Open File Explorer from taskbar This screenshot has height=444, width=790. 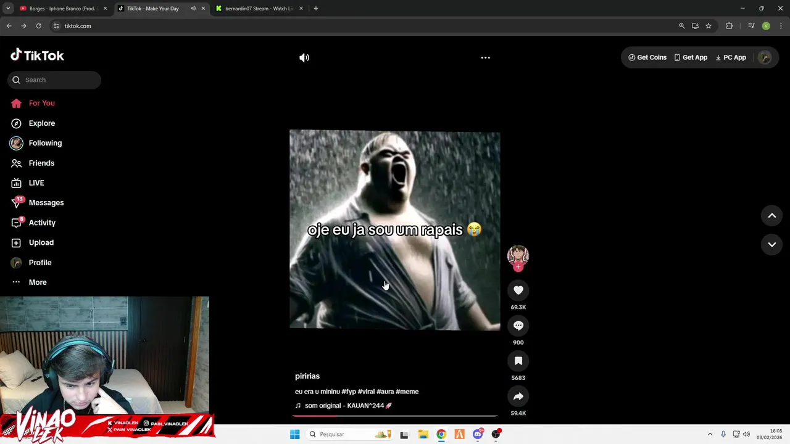pos(423,434)
